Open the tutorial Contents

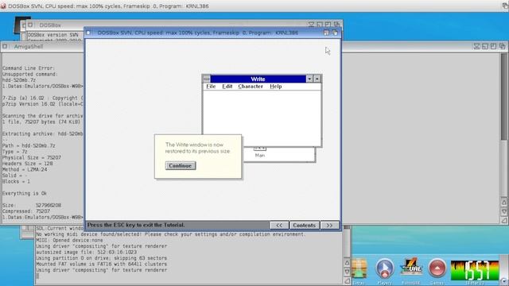pos(304,225)
